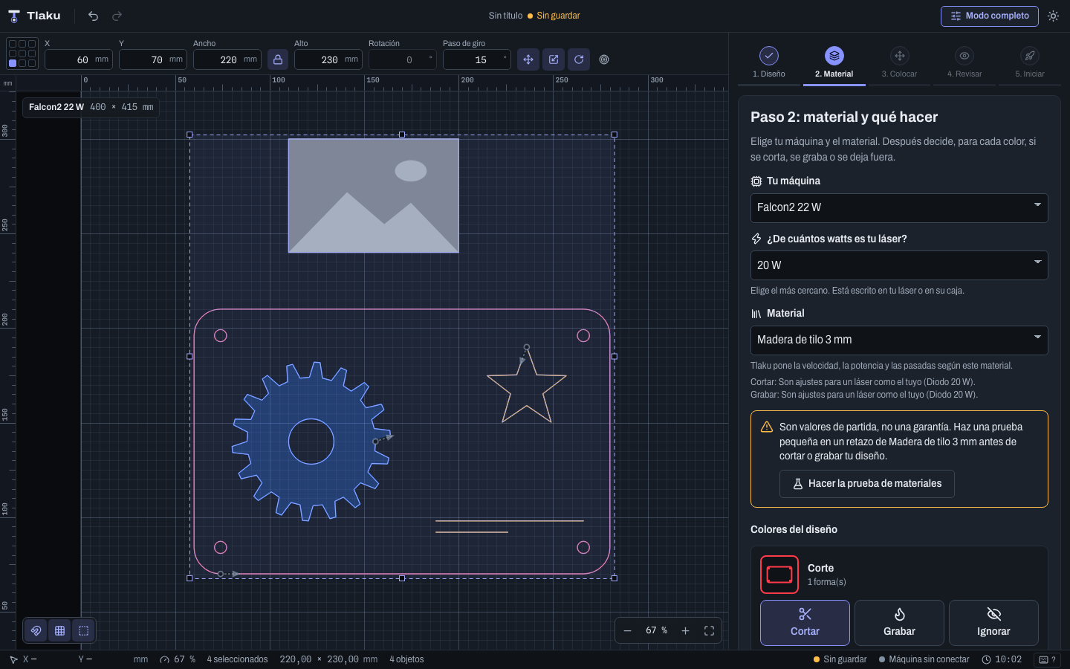This screenshot has height=669, width=1070.
Task: Select the image placeholder on the canvas
Action: (x=374, y=195)
